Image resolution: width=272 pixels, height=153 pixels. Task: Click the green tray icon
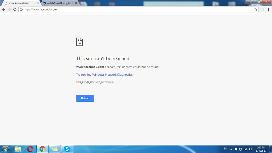click(x=236, y=149)
